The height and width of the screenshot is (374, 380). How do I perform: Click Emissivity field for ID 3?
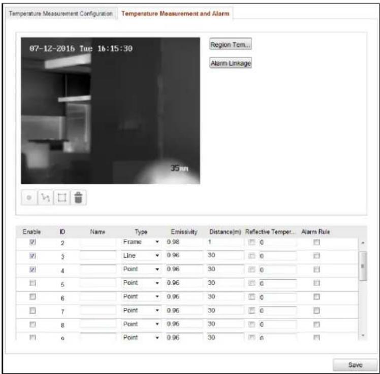click(x=184, y=255)
